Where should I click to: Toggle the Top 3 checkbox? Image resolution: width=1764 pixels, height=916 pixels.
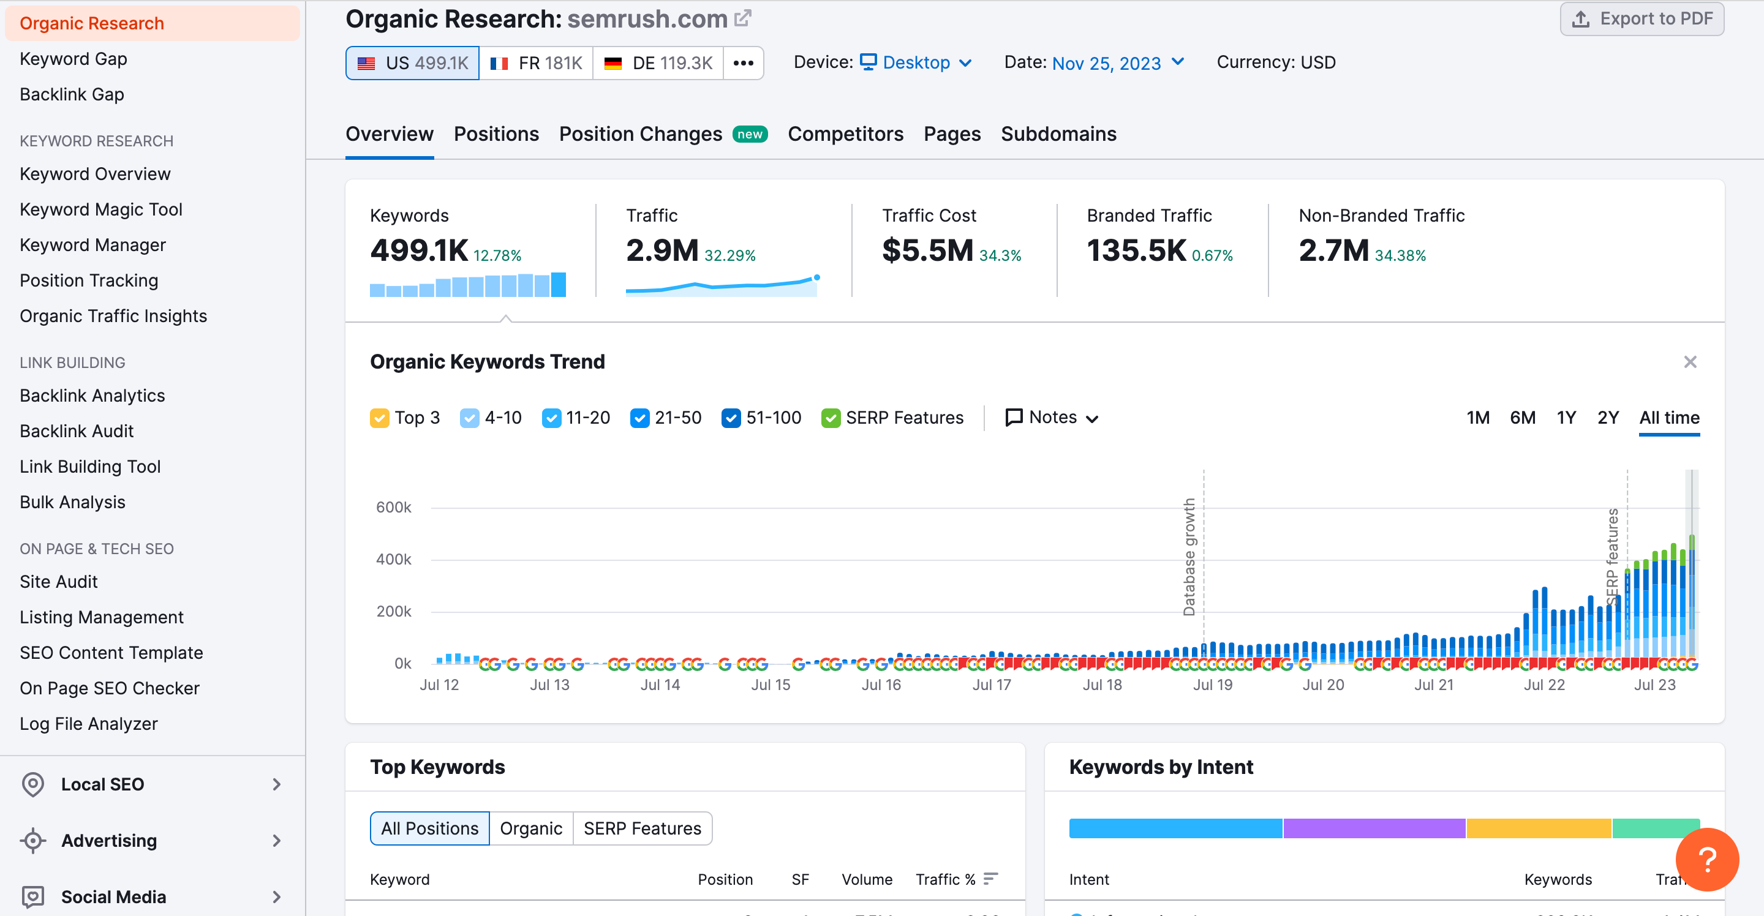379,418
